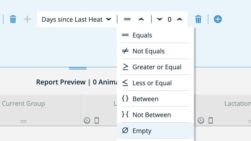The width and height of the screenshot is (251, 141).
Task: Click the gray plus icon beside left trash
Action: coord(27,19)
